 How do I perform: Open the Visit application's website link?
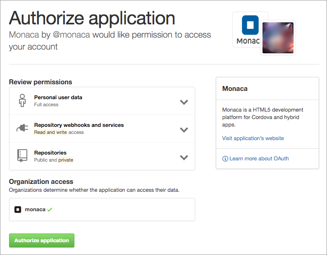tap(253, 138)
